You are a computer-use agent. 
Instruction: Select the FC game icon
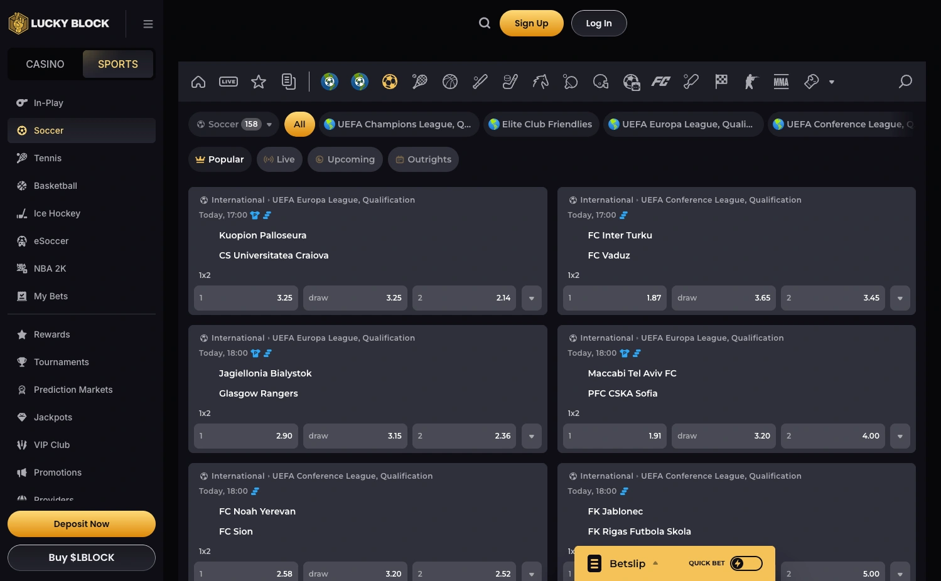click(x=661, y=82)
